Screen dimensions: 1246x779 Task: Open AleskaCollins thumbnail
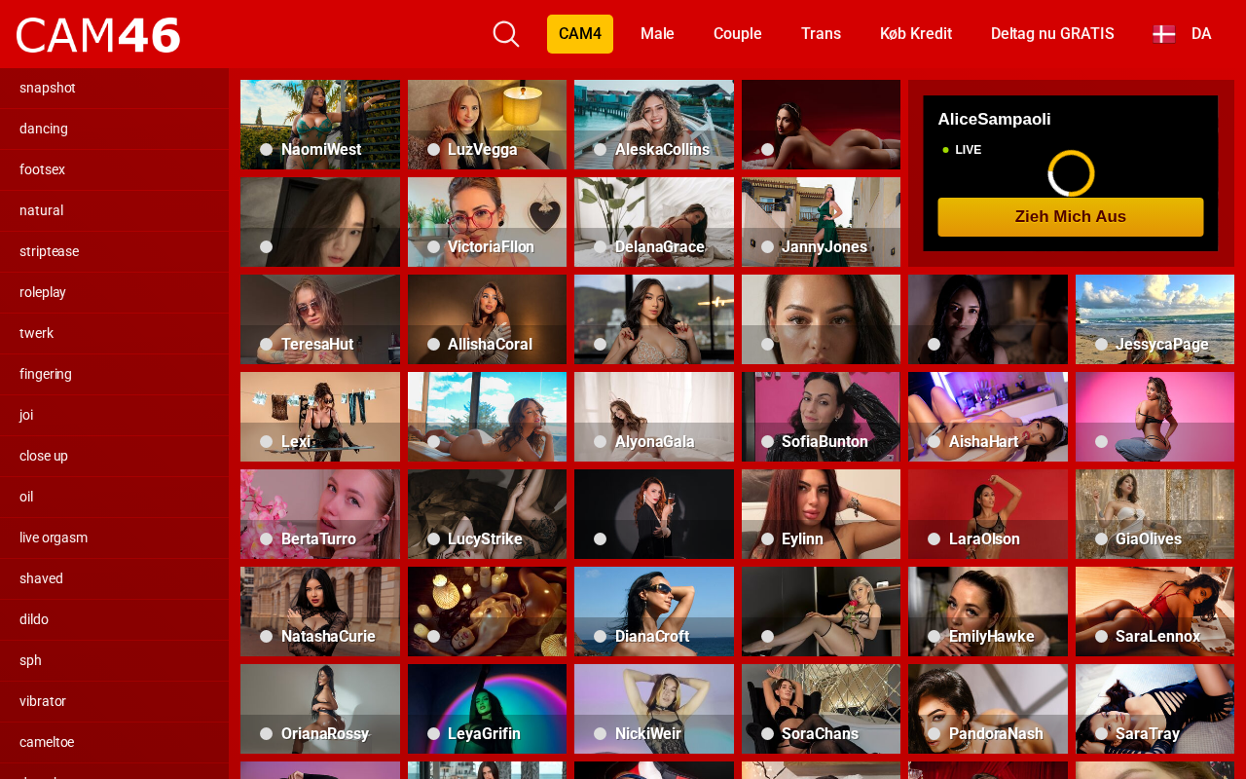(654, 125)
